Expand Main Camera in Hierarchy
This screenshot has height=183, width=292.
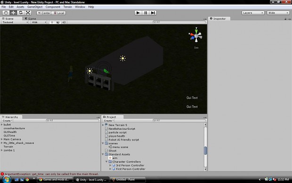(x=2, y=139)
